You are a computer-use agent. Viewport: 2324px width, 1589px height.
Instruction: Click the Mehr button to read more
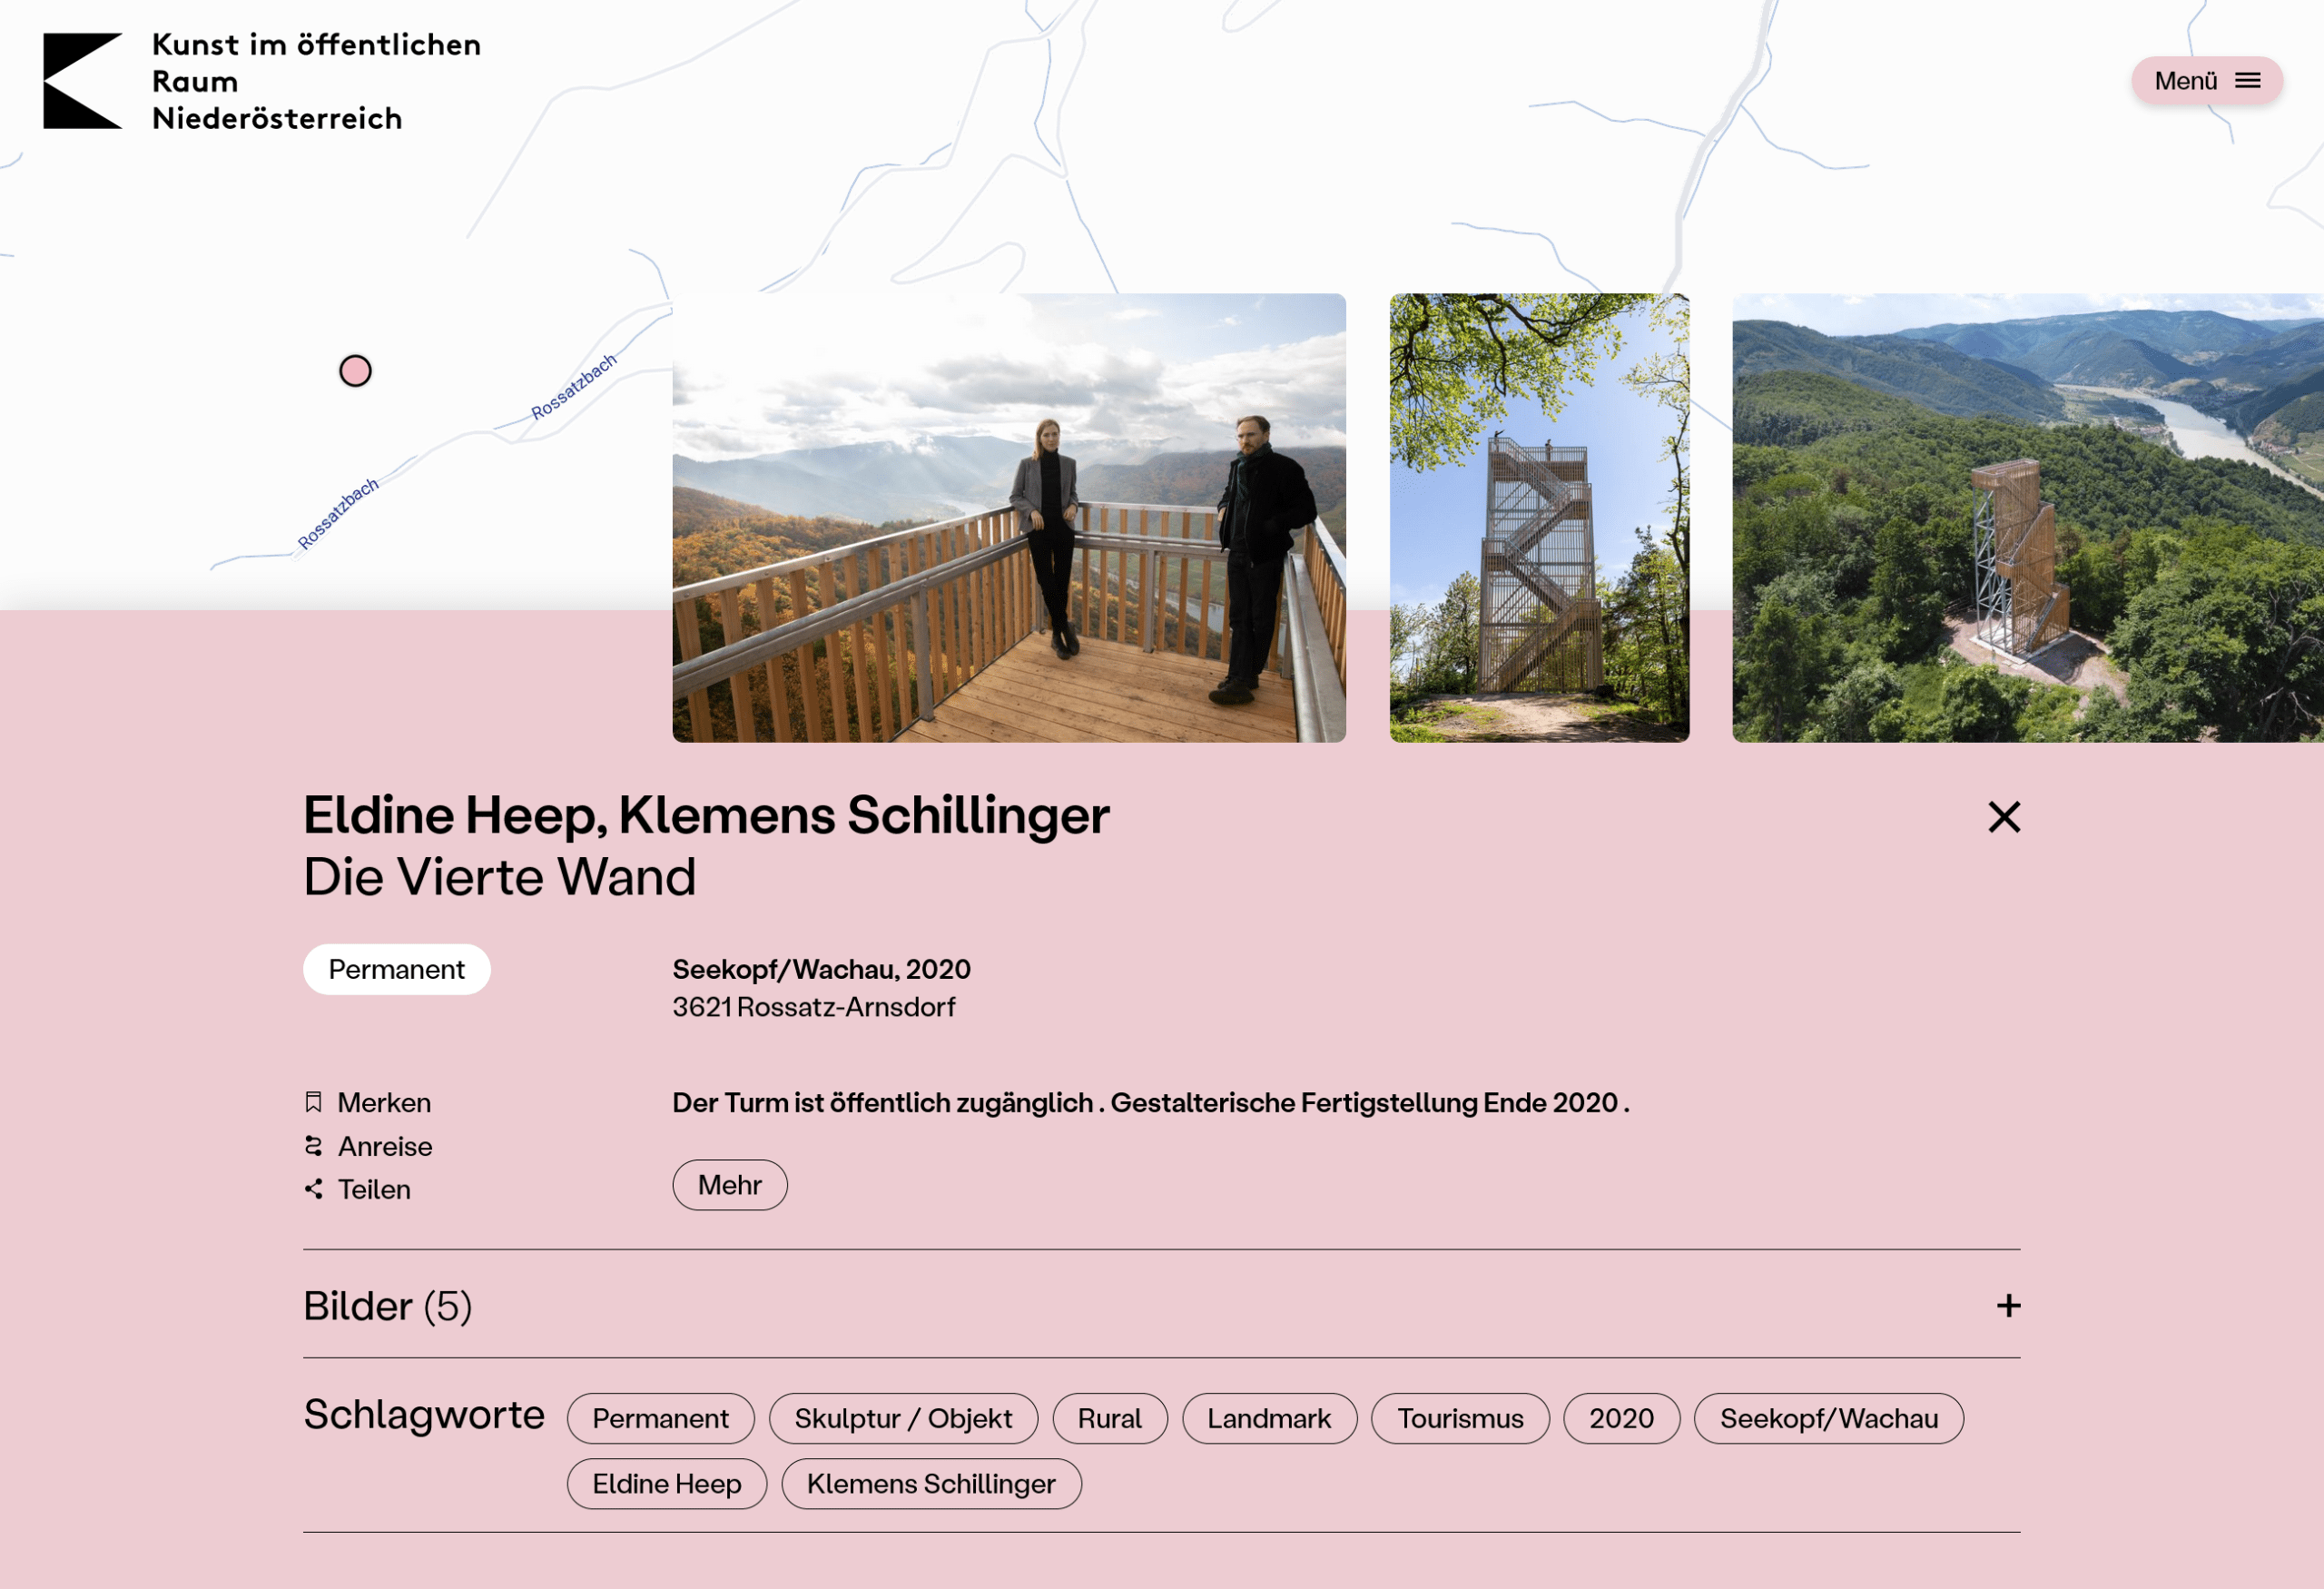tap(729, 1185)
